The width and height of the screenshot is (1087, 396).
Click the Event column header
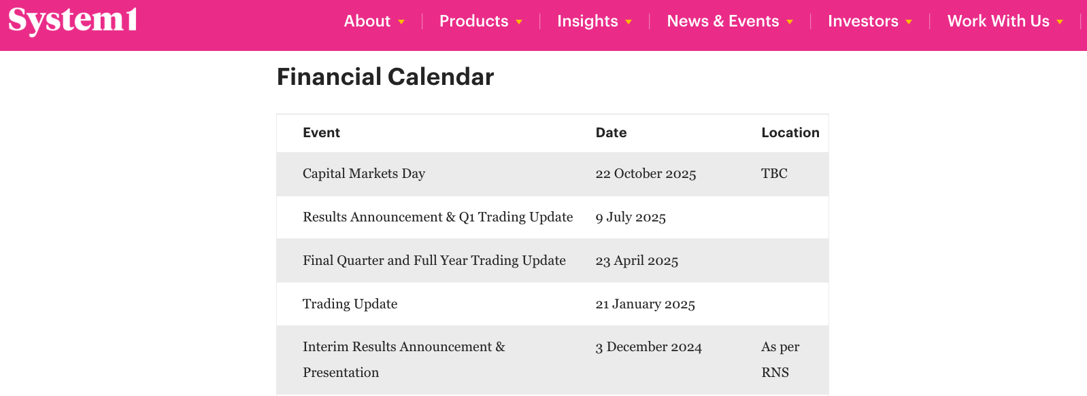pos(322,133)
